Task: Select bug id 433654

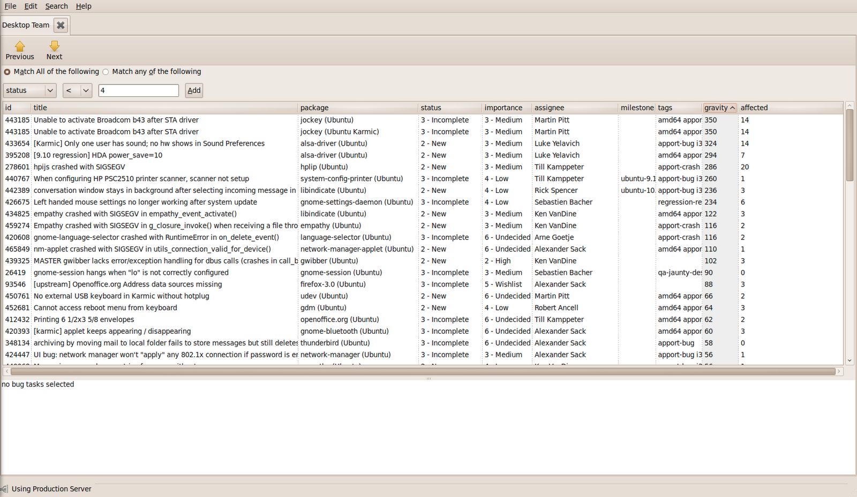Action: click(17, 144)
